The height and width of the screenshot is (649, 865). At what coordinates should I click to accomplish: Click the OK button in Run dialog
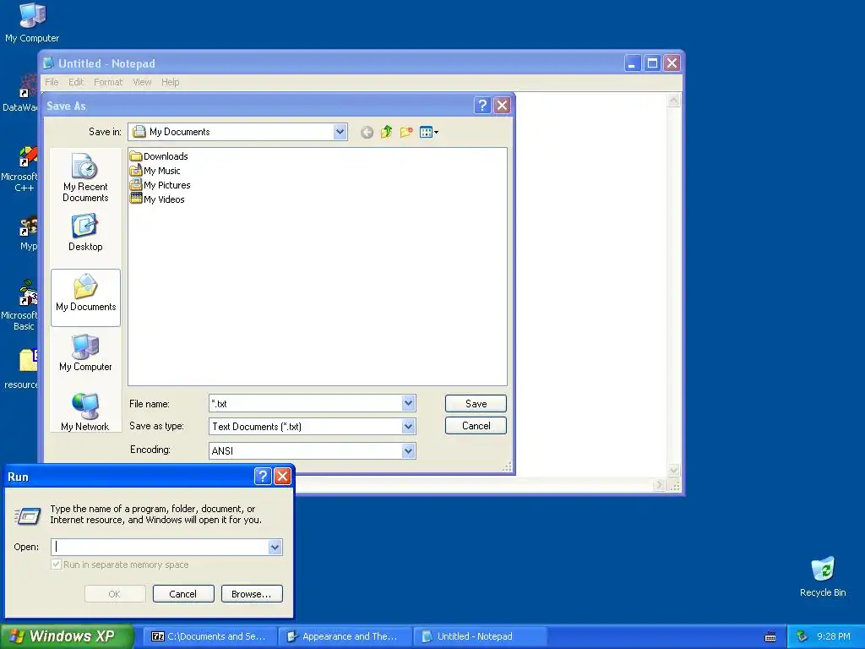tap(115, 594)
